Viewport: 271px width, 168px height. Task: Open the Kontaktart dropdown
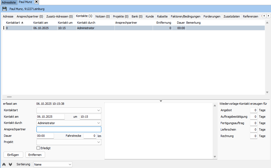[x=99, y=110]
